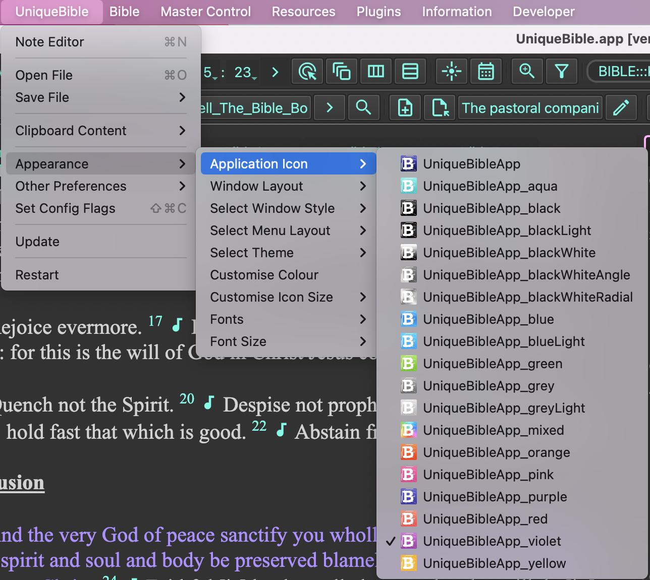Expand the Window Layout submenu
This screenshot has height=580, width=650.
point(288,186)
